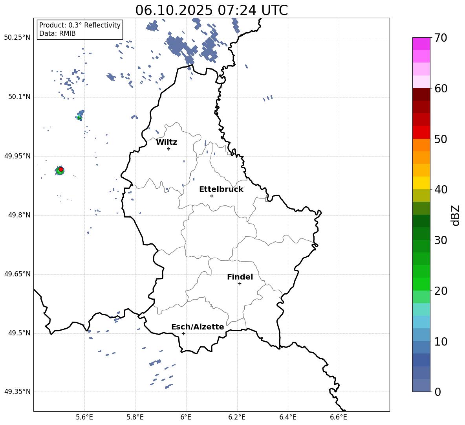The width and height of the screenshot is (465, 425).
Task: Click the Esch/Alzette station label
Action: coord(198,327)
